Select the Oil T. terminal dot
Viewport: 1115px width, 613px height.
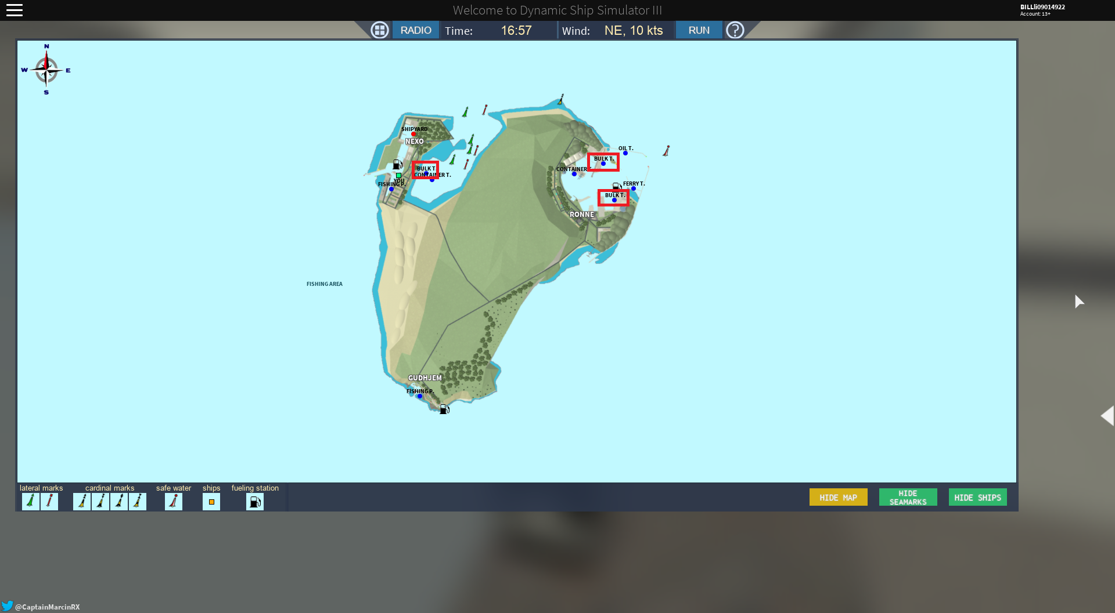point(625,153)
